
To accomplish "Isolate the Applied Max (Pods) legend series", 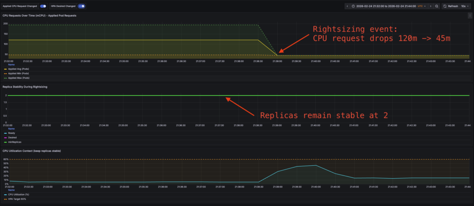I will click(x=18, y=77).
